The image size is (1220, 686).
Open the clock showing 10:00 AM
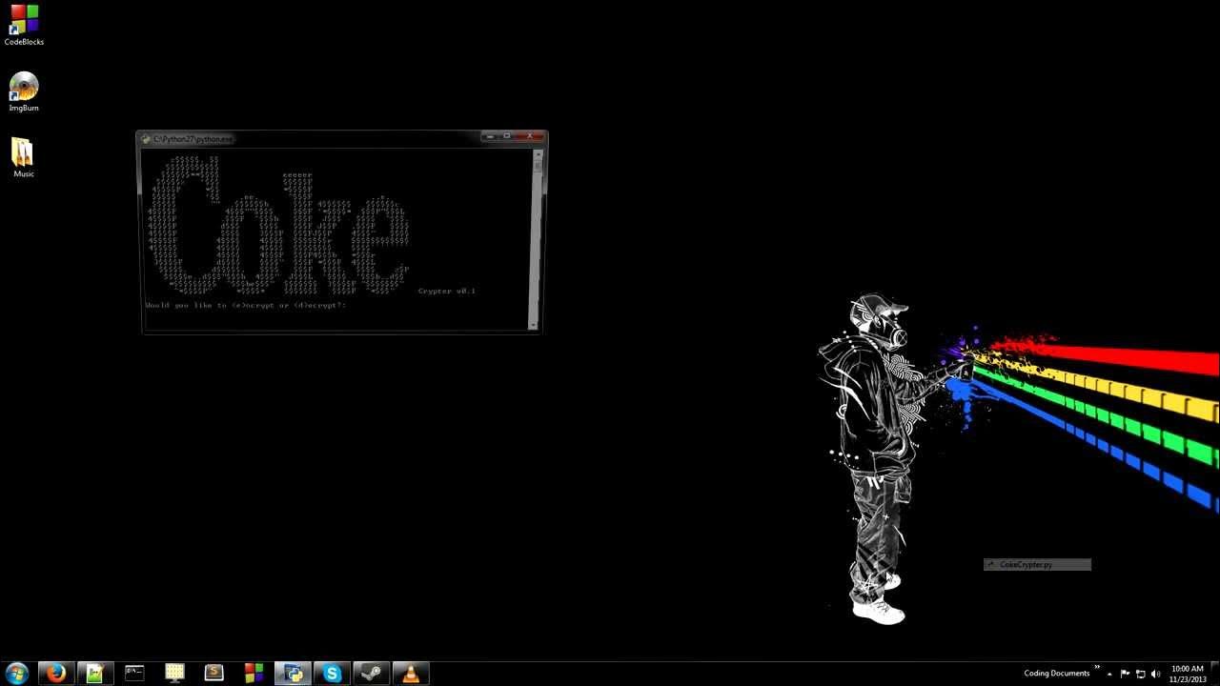[1187, 674]
